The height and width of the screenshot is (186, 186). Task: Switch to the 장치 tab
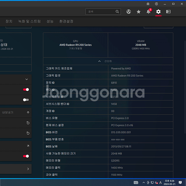click(x=9, y=21)
